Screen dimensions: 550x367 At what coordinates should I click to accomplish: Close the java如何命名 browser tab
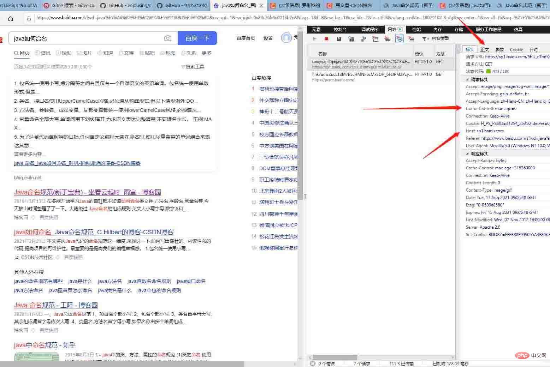click(261, 6)
